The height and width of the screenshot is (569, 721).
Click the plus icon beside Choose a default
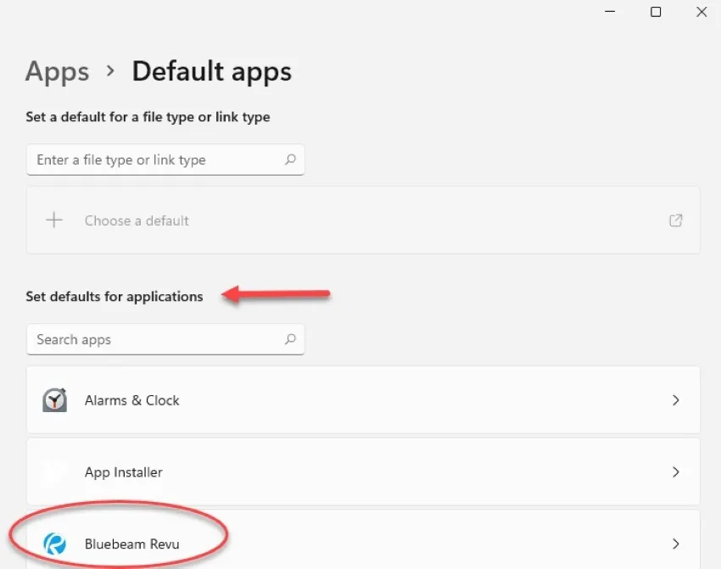54,220
